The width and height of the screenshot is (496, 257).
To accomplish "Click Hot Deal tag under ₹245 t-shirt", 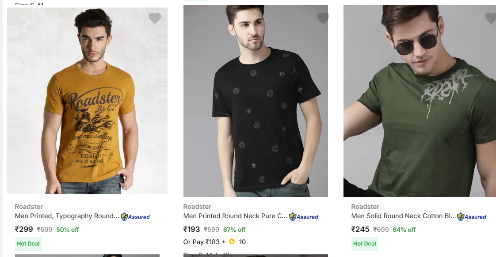I will pos(365,243).
